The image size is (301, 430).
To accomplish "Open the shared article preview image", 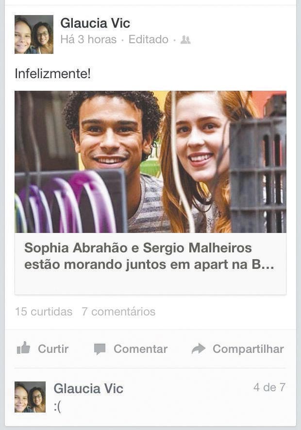I will (150, 162).
